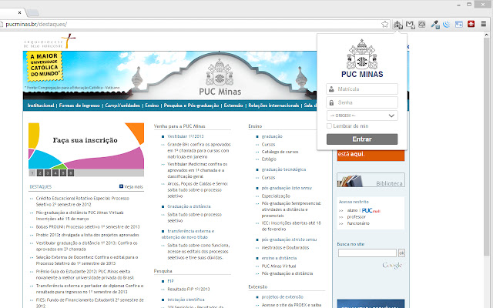Open Probic 2013 projetos aprovados link

point(87,235)
